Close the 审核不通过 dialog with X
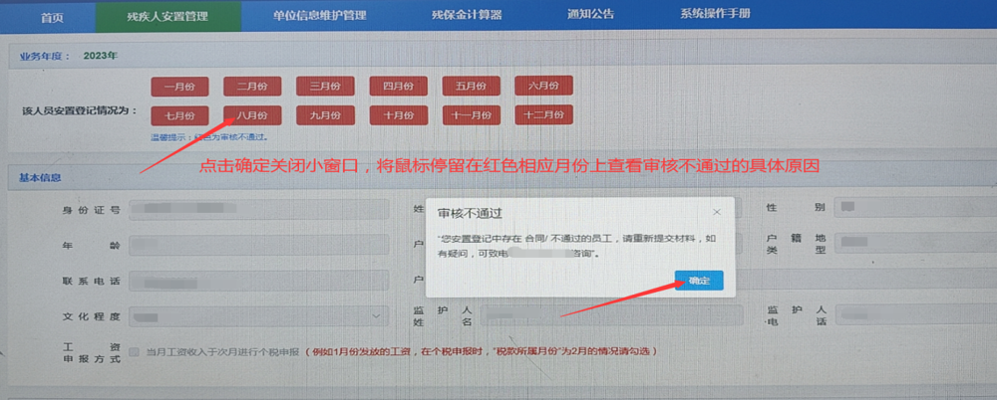Image resolution: width=997 pixels, height=400 pixels. point(717,212)
